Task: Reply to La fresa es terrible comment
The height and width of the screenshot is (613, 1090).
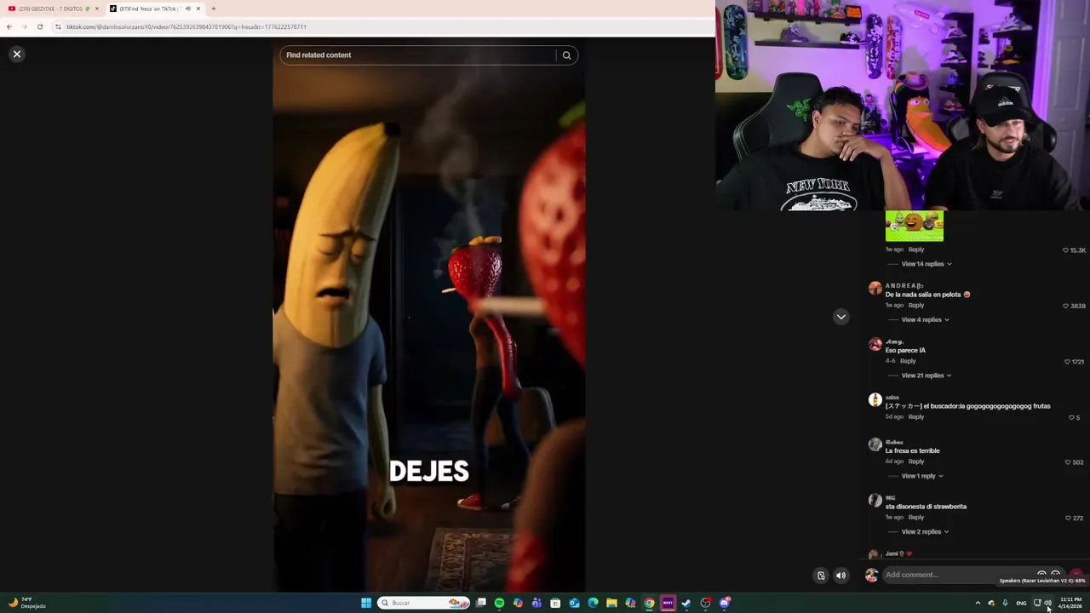Action: pyautogui.click(x=916, y=461)
